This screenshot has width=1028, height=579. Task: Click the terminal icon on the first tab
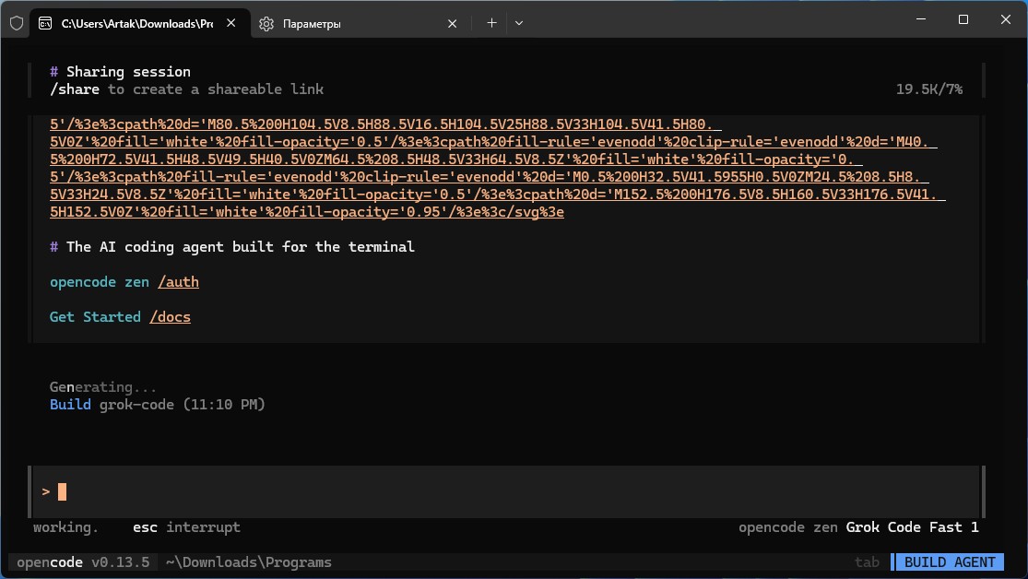pyautogui.click(x=45, y=24)
